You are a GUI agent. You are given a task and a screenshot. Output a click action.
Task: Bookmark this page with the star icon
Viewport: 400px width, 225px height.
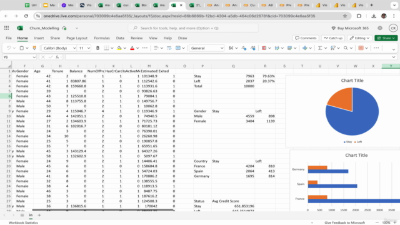point(345,16)
